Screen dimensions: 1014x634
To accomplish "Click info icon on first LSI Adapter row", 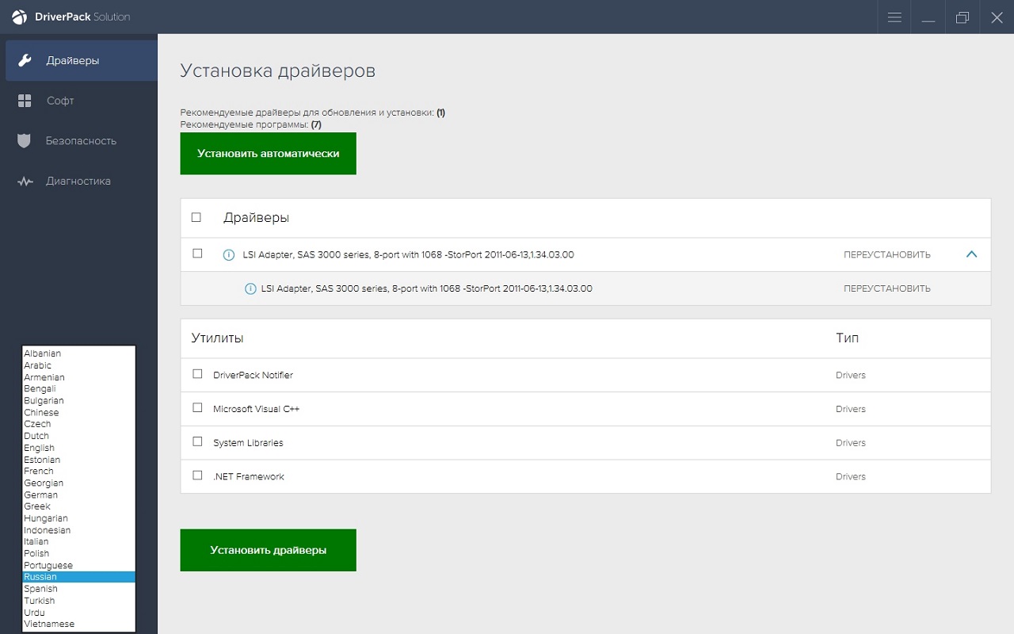I will (229, 255).
